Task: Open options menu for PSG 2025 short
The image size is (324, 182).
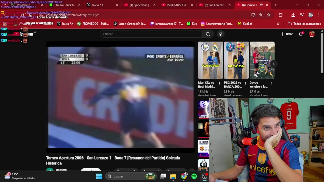Action: (x=245, y=84)
